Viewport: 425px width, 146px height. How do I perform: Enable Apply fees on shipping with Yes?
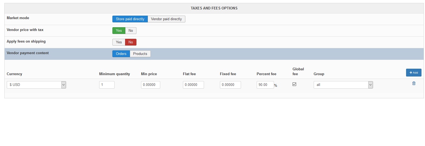click(119, 42)
